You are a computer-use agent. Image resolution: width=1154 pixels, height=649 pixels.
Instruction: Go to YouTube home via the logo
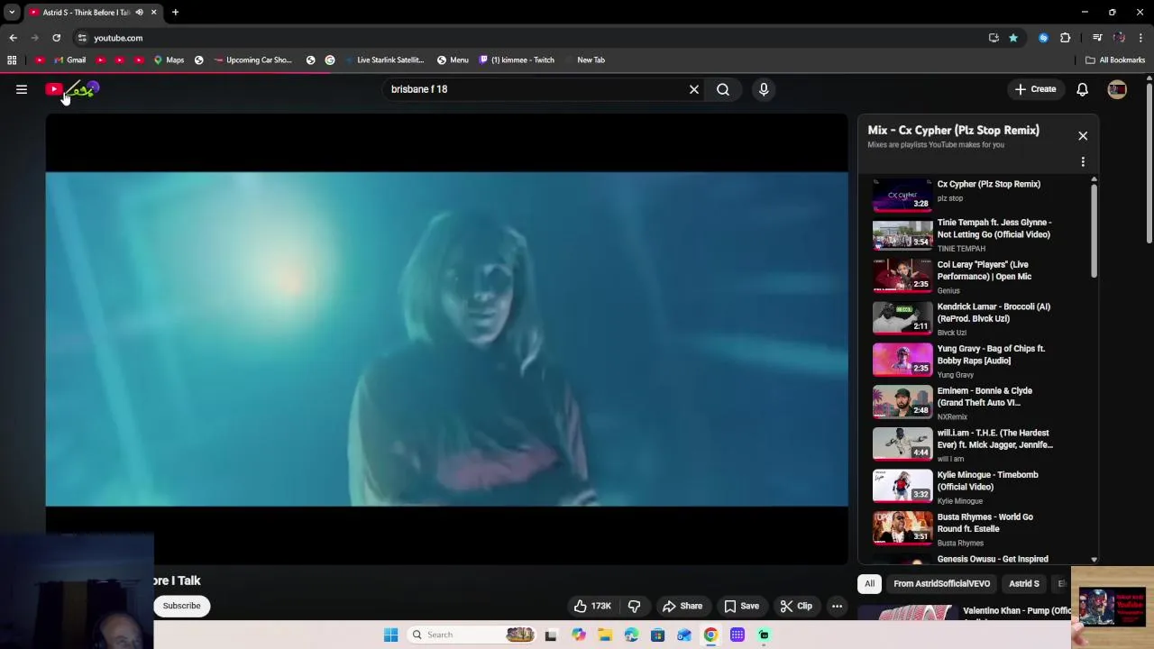72,89
